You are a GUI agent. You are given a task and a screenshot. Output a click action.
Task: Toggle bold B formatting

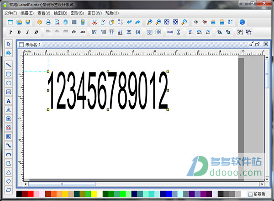(19, 32)
